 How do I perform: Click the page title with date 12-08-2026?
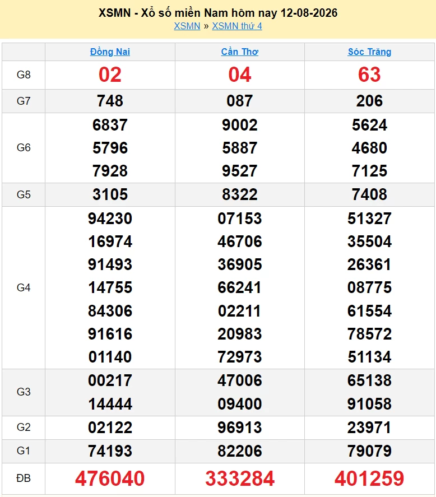[218, 13]
